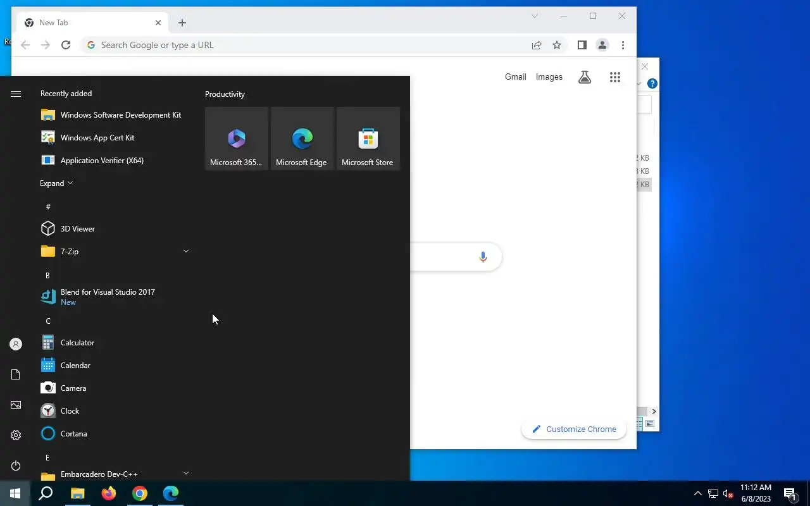Open Microsoft 365 tile
Viewport: 810px width, 506px height.
click(237, 139)
